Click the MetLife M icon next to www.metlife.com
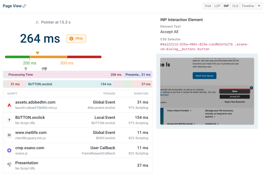 coord(9,135)
